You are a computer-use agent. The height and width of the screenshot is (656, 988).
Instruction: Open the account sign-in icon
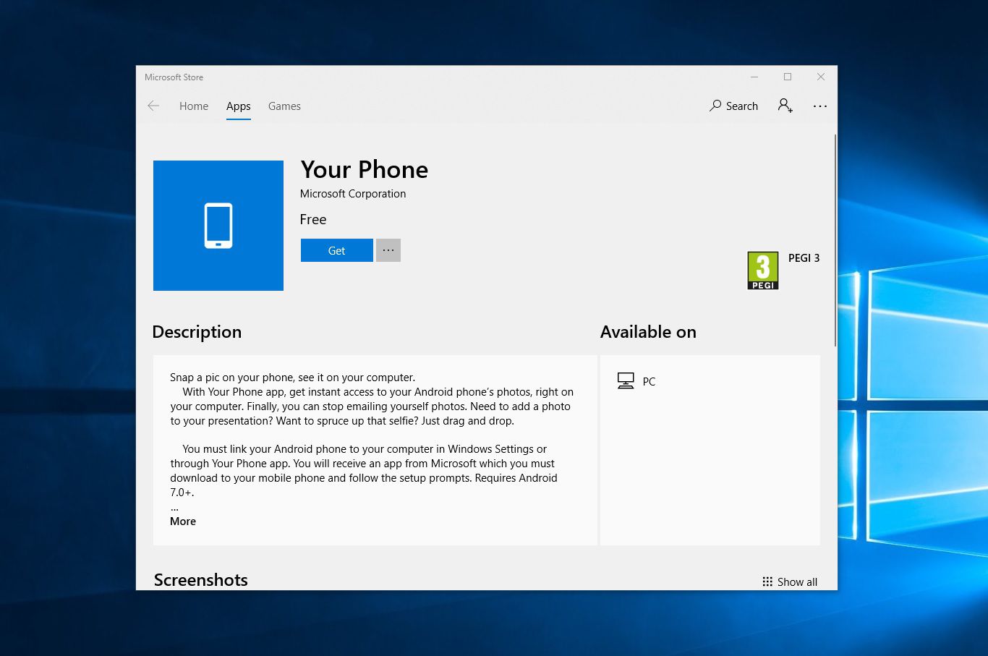[785, 106]
